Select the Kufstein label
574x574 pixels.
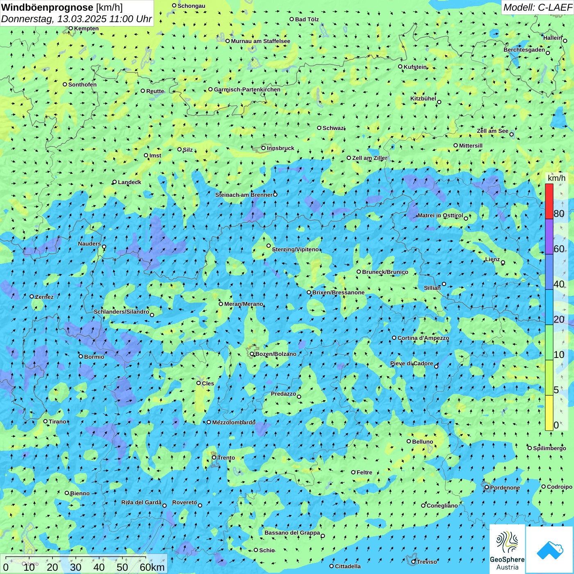tap(415, 67)
